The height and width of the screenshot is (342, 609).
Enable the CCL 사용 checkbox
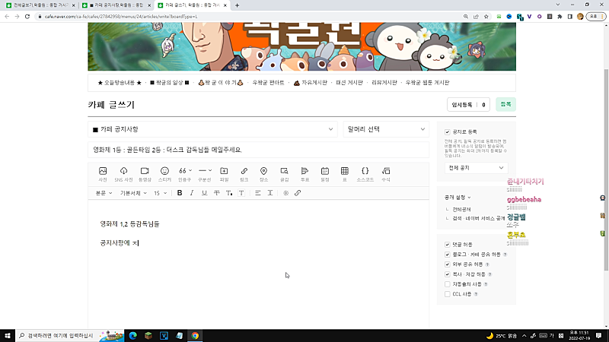tap(448, 294)
